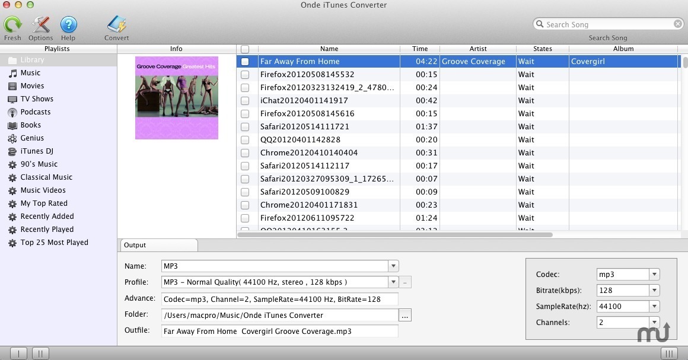Image resolution: width=688 pixels, height=360 pixels.
Task: Open the Help icon in the toolbar
Action: pyautogui.click(x=68, y=25)
